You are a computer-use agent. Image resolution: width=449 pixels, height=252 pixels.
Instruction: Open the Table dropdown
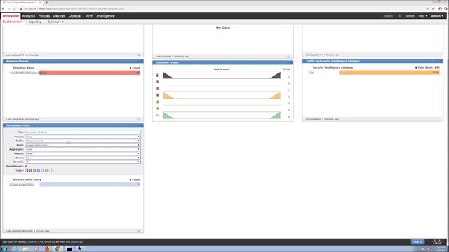point(83,141)
